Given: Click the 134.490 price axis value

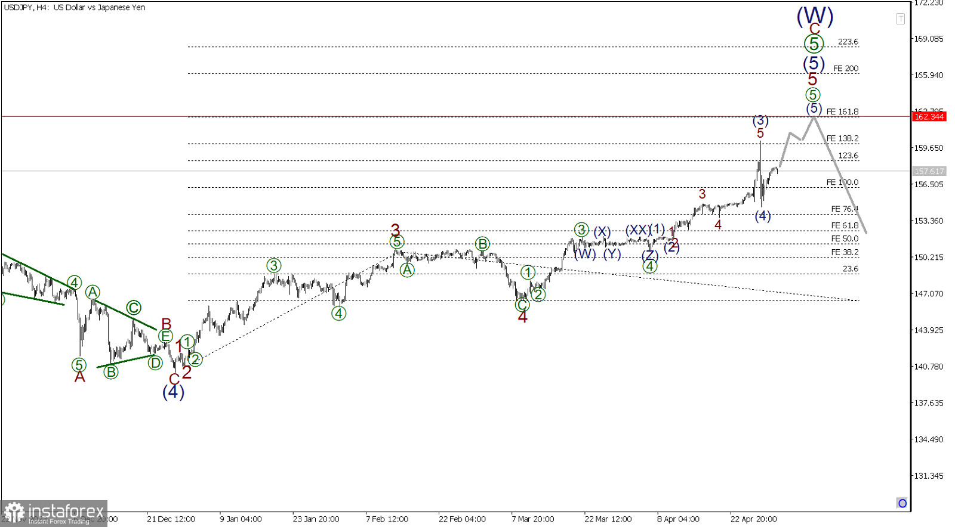Looking at the screenshot, I should tap(929, 439).
